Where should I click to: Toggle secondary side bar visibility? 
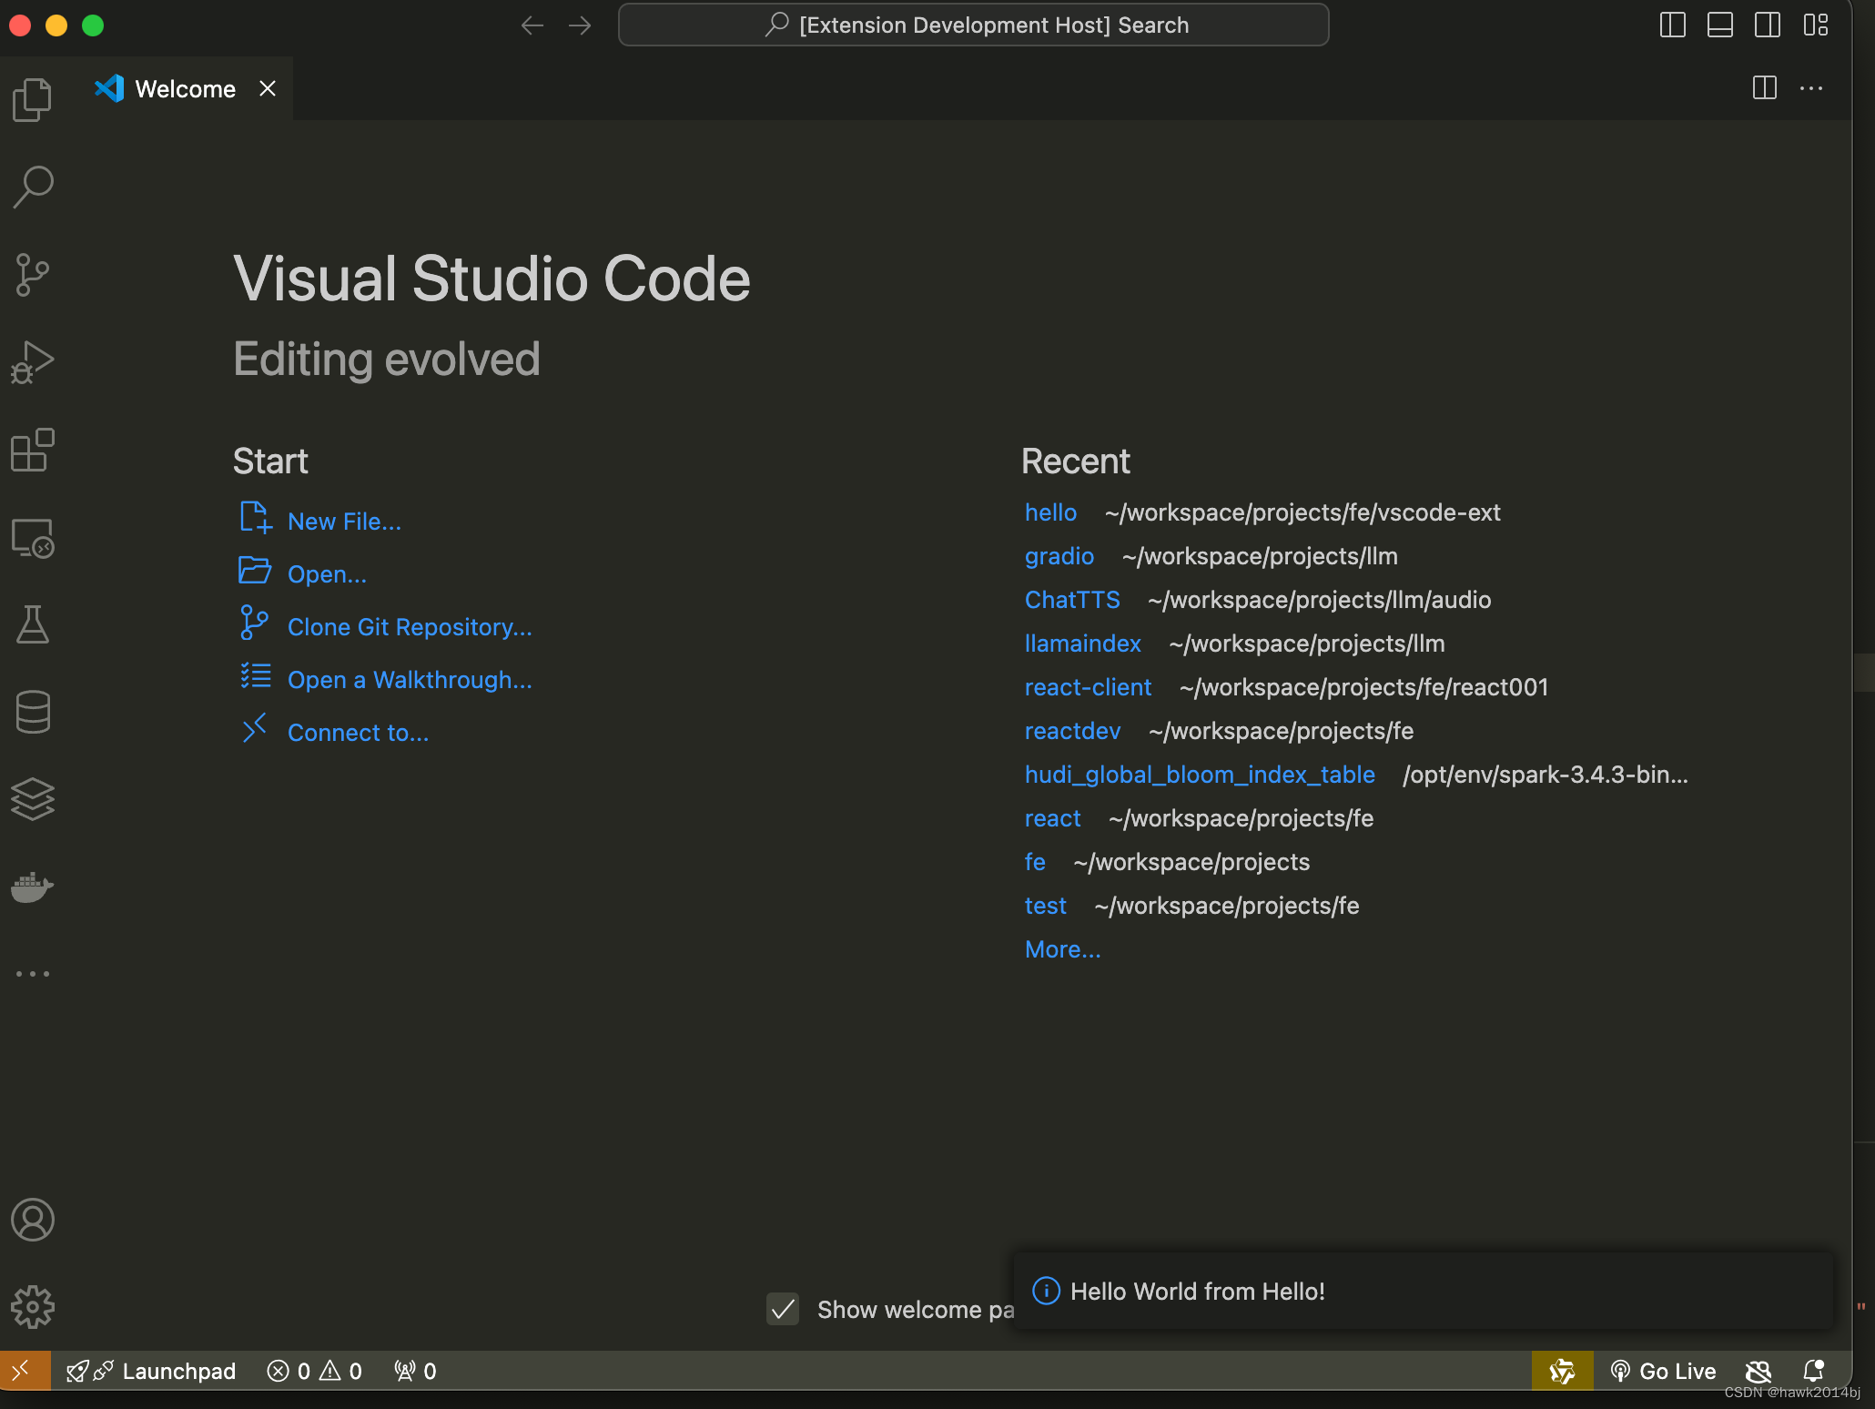tap(1768, 25)
